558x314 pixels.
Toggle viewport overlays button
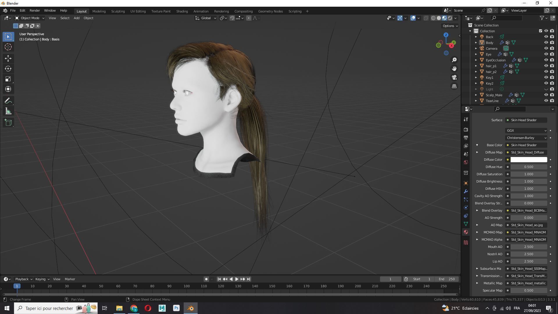(413, 18)
